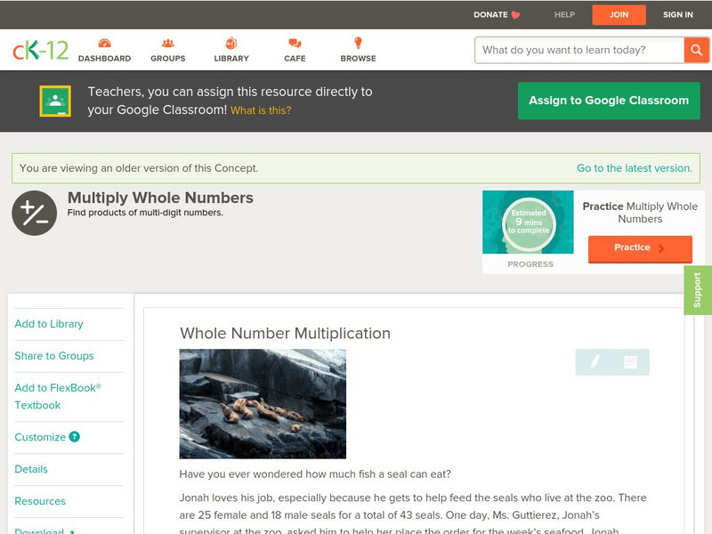Select the highlighter pencil tool icon
Image resolution: width=712 pixels, height=534 pixels.
point(595,362)
